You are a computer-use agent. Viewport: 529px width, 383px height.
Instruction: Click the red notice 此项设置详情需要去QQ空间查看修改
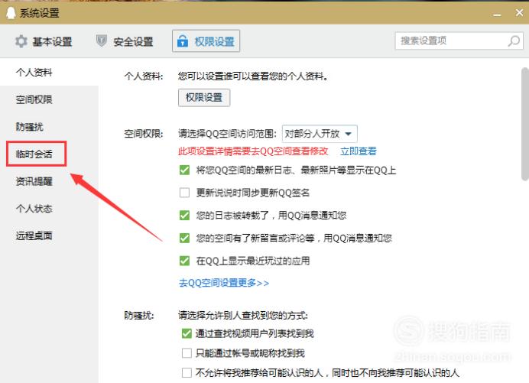(x=253, y=151)
